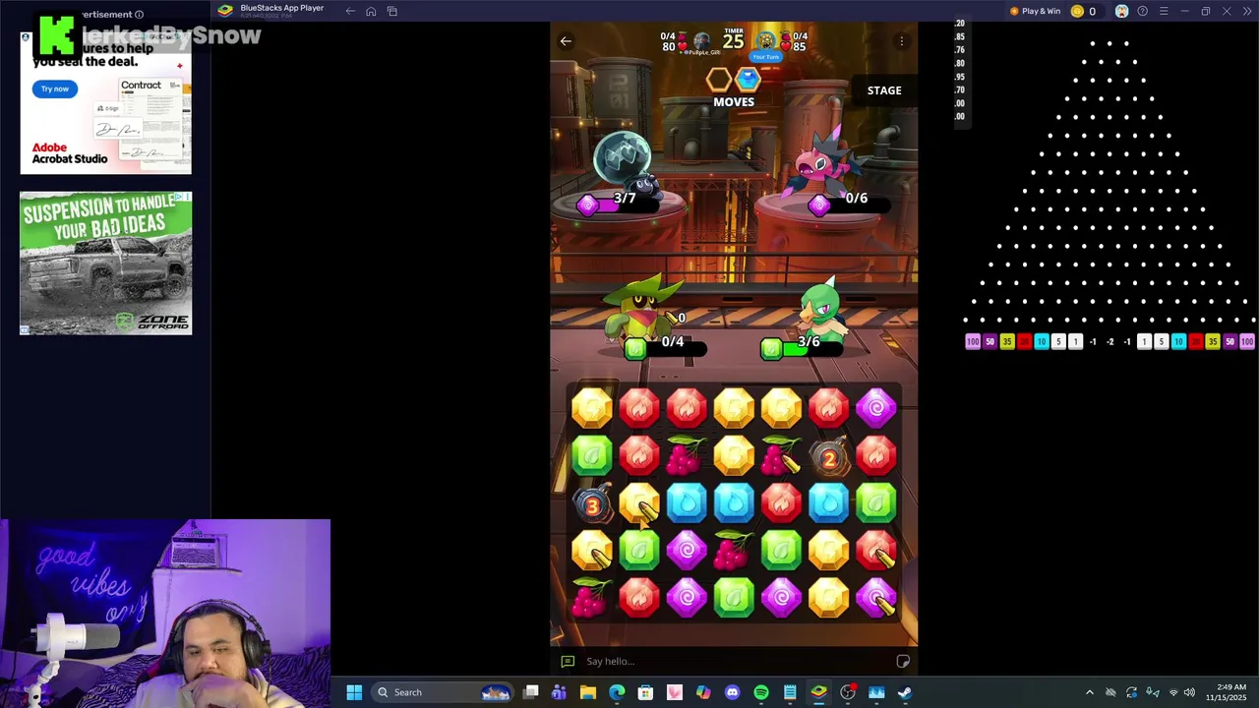
Task: Open the Zone Offroad suspension ad
Action: tap(105, 264)
